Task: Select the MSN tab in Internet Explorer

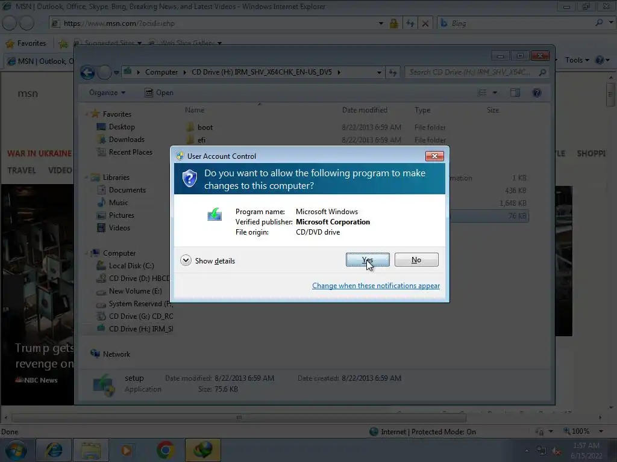Action: [40, 61]
